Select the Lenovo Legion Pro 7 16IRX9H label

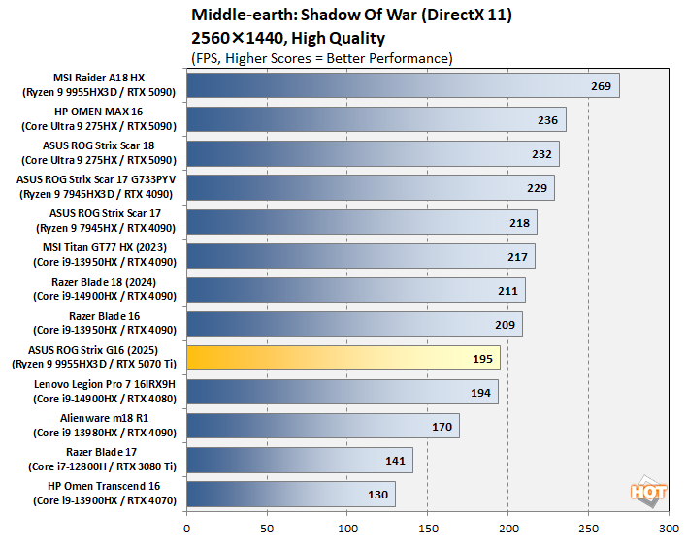[105, 384]
